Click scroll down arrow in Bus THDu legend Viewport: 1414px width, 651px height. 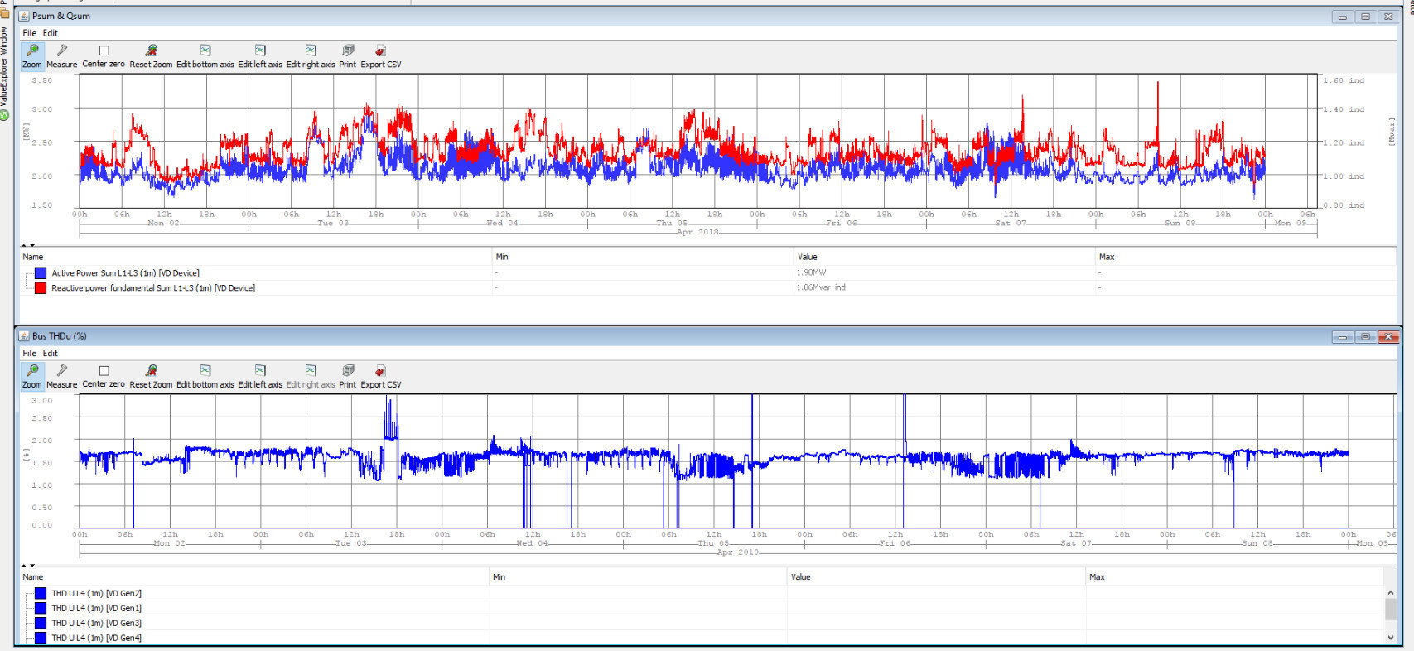[1390, 638]
